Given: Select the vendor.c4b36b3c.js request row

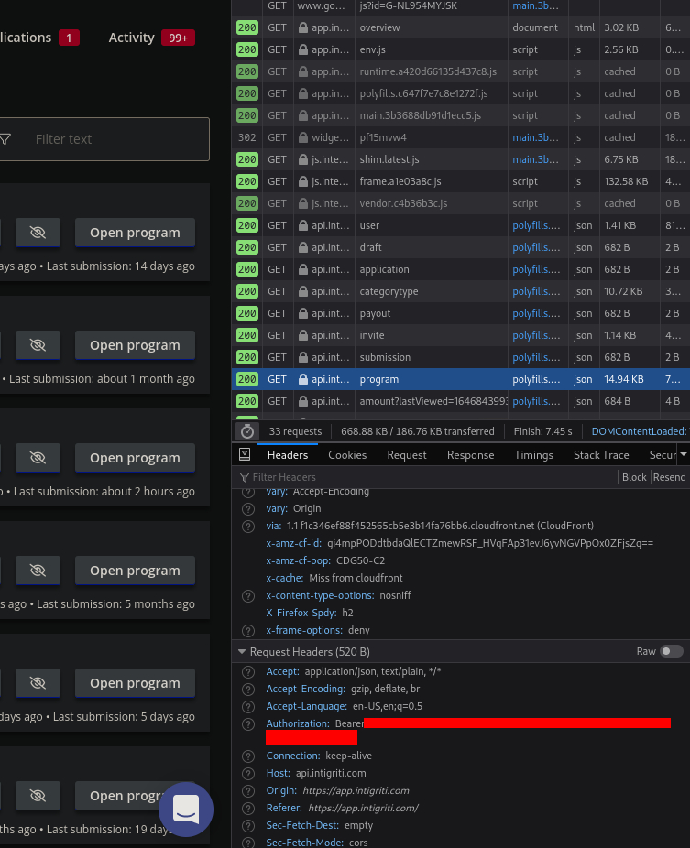Looking at the screenshot, I should point(461,203).
